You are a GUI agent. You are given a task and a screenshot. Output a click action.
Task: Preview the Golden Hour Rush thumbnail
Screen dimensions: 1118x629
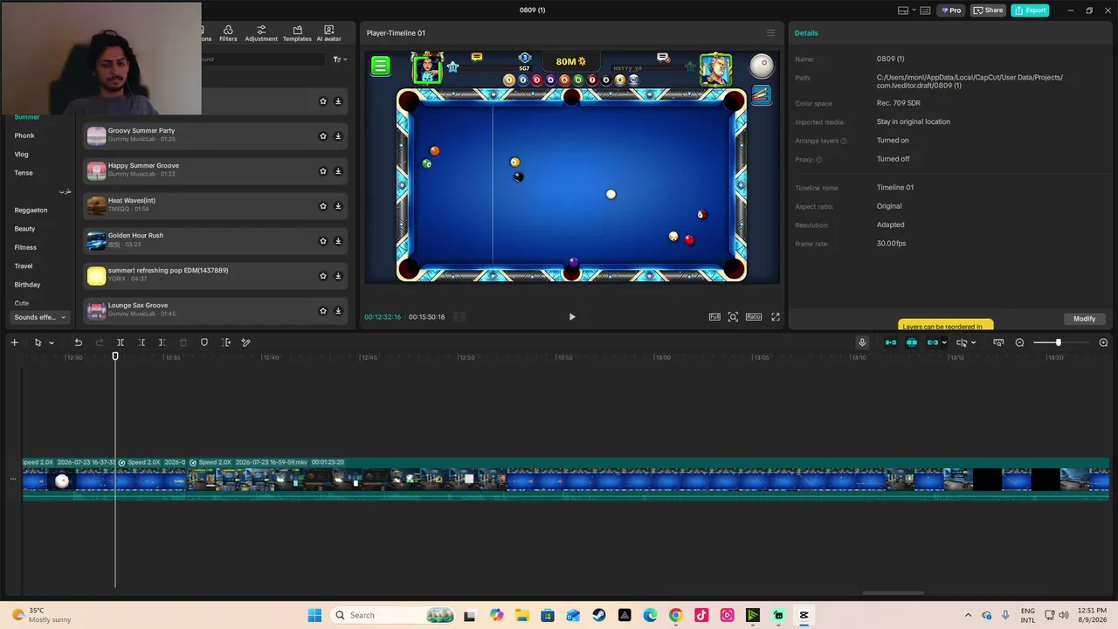pos(96,241)
